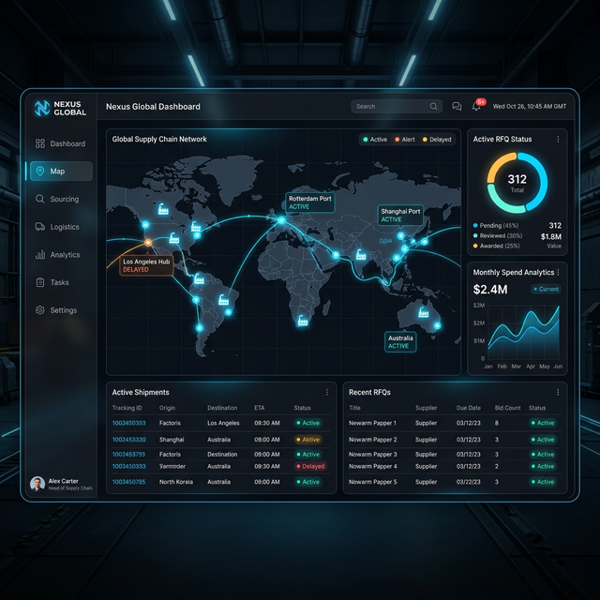Click the Brazil coast factory icon
Image resolution: width=600 pixels, height=600 pixels.
pyautogui.click(x=223, y=300)
